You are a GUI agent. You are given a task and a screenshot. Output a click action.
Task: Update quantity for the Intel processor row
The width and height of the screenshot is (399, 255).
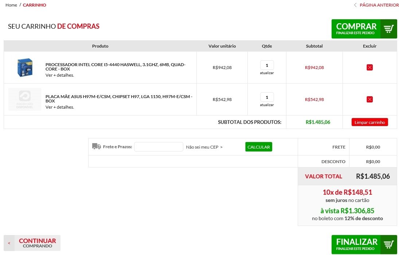pos(267,73)
